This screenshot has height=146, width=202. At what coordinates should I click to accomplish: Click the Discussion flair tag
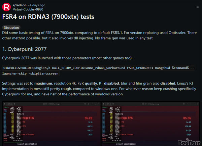pyautogui.click(x=11, y=28)
